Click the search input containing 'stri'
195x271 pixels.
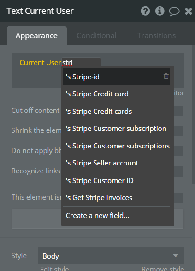point(81,62)
